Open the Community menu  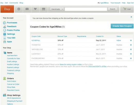pos(14,3)
